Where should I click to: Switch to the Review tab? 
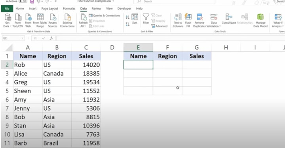[96, 9]
